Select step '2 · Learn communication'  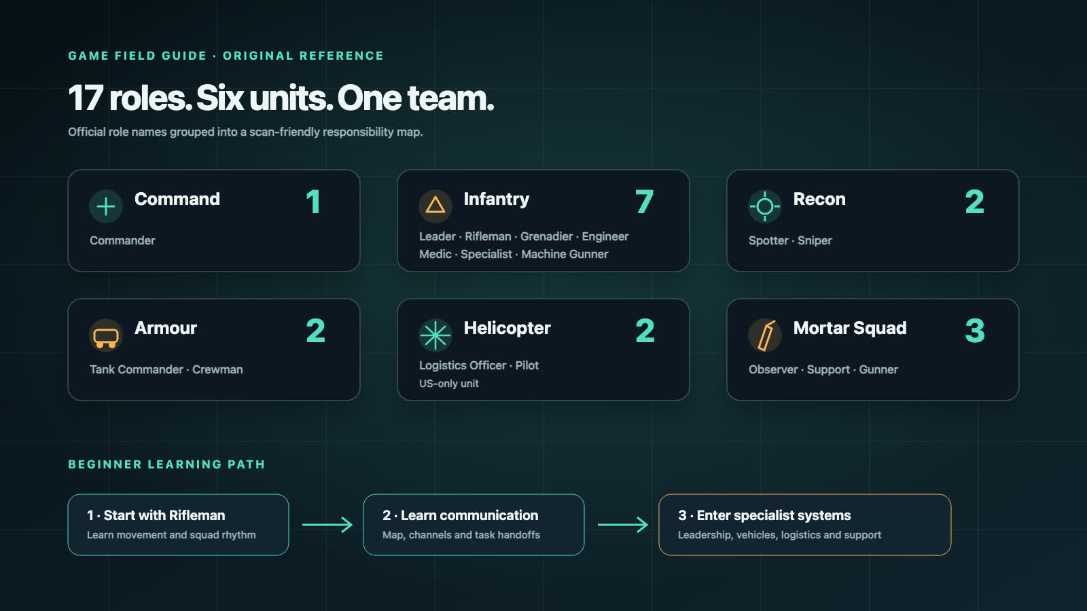click(x=474, y=525)
